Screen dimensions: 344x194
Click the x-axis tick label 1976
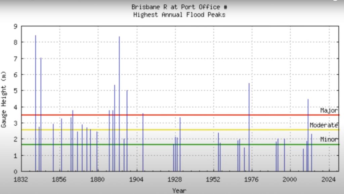251,180
